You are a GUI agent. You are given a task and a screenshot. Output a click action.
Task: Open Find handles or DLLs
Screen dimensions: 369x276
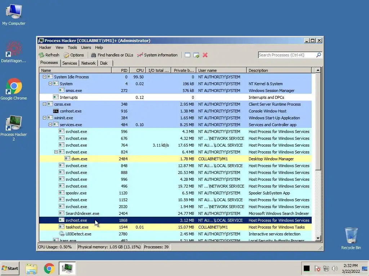pos(112,55)
